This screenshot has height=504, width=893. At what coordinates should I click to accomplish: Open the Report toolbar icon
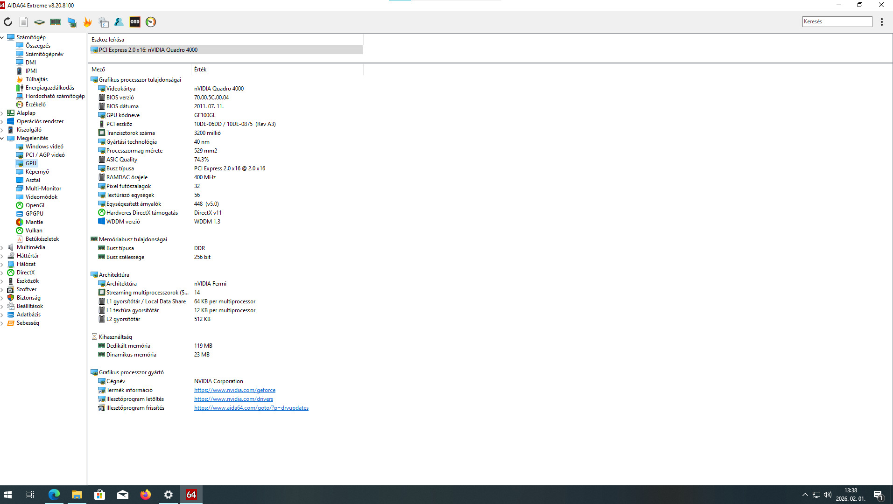[x=24, y=22]
